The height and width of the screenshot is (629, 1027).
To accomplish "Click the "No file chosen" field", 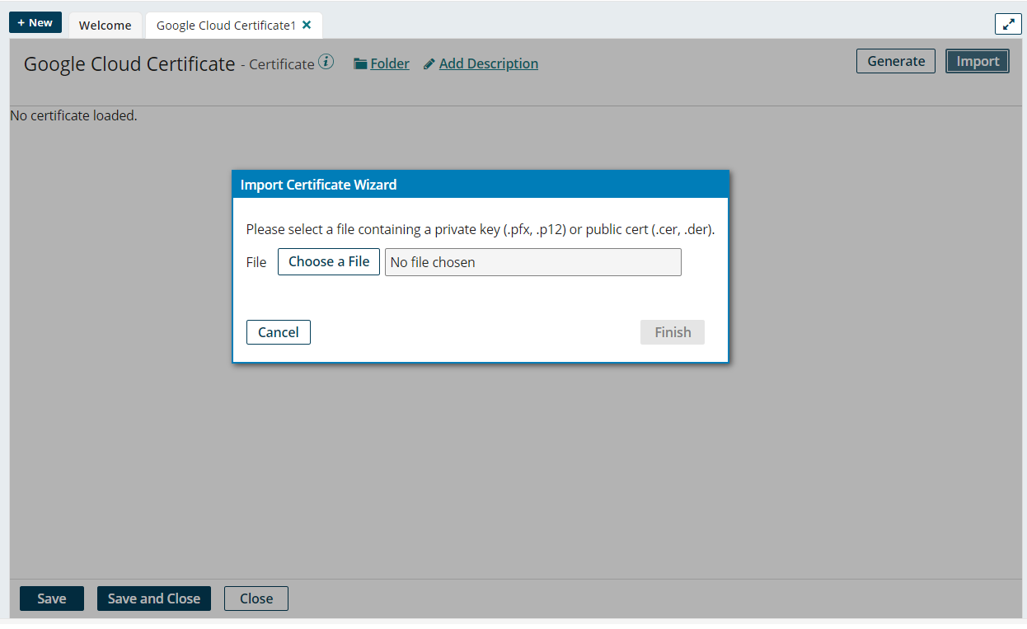I will [532, 262].
